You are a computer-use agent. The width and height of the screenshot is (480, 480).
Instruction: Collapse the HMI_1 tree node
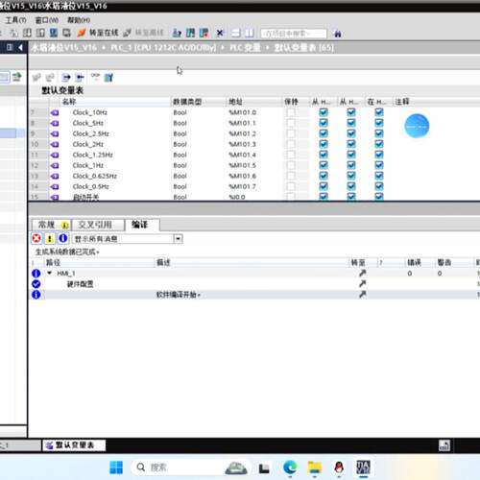50,273
